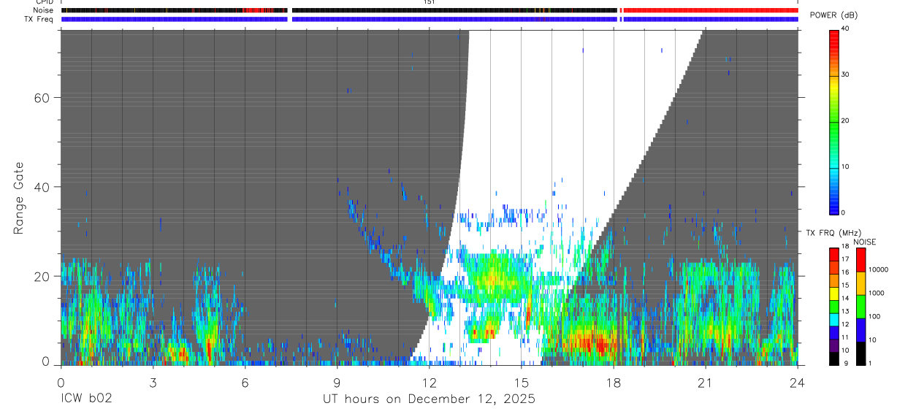Click the red swatch in NOISE legend

(860, 260)
